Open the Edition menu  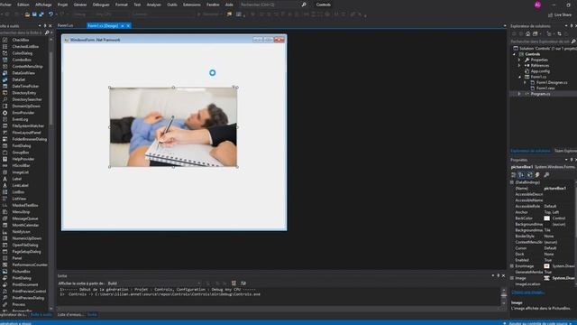pos(23,5)
